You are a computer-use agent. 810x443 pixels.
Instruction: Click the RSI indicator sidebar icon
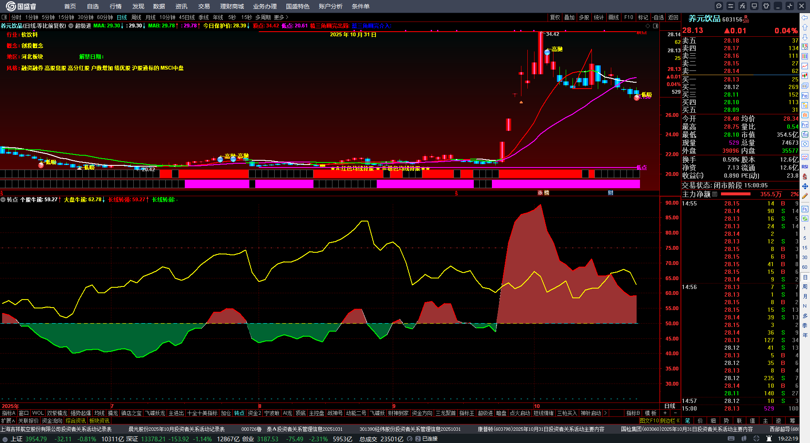[x=805, y=167]
